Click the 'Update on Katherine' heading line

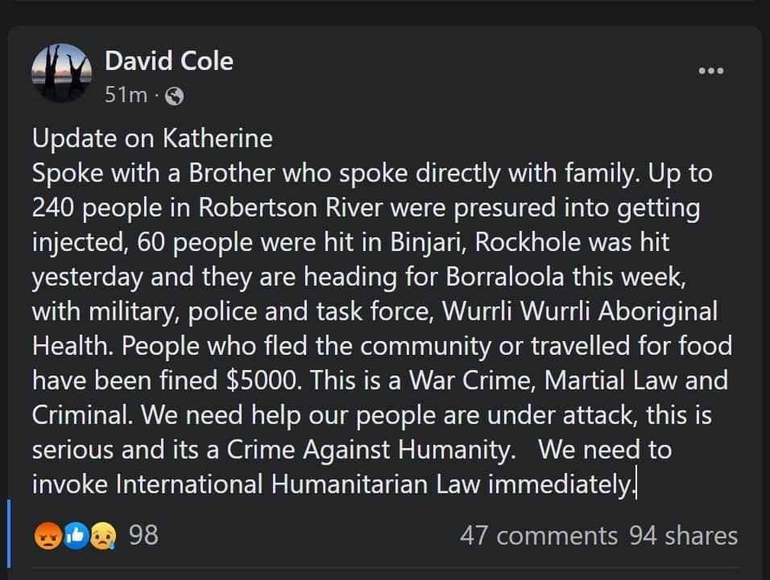[x=152, y=138]
